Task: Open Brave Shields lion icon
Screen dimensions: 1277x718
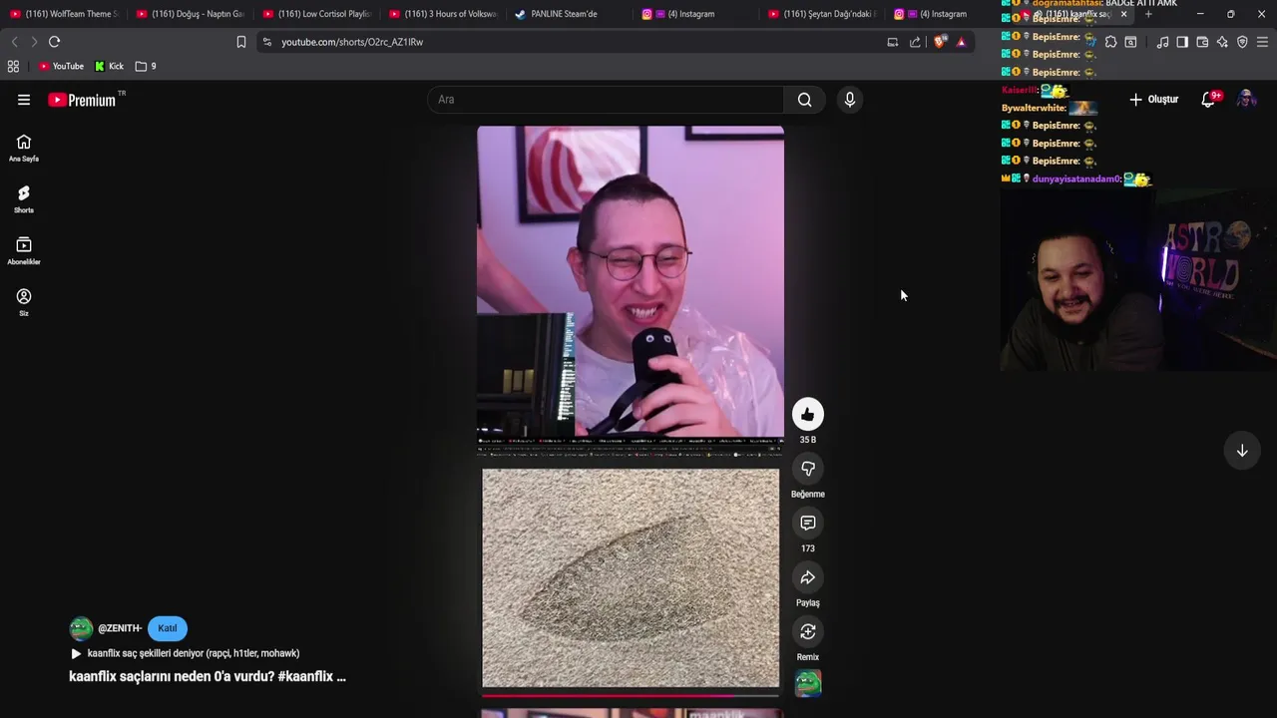Action: pos(940,42)
